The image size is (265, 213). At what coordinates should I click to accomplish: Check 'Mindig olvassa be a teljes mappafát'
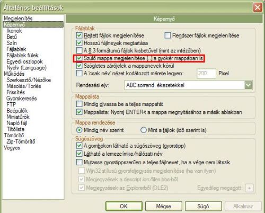coord(79,104)
